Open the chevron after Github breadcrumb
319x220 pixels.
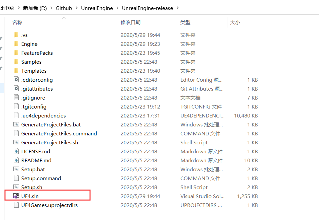(77, 8)
